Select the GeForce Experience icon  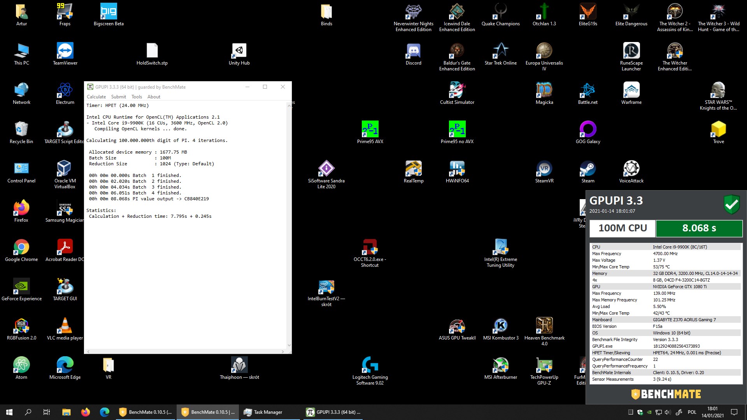point(21,290)
